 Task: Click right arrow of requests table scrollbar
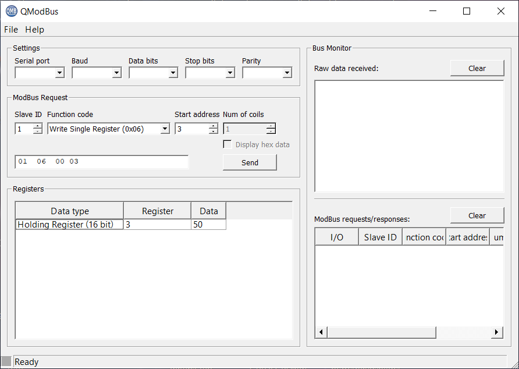tap(496, 332)
